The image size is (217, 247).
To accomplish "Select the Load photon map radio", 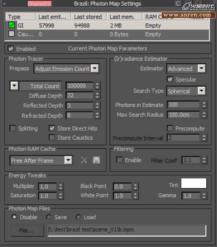I will click(78, 217).
